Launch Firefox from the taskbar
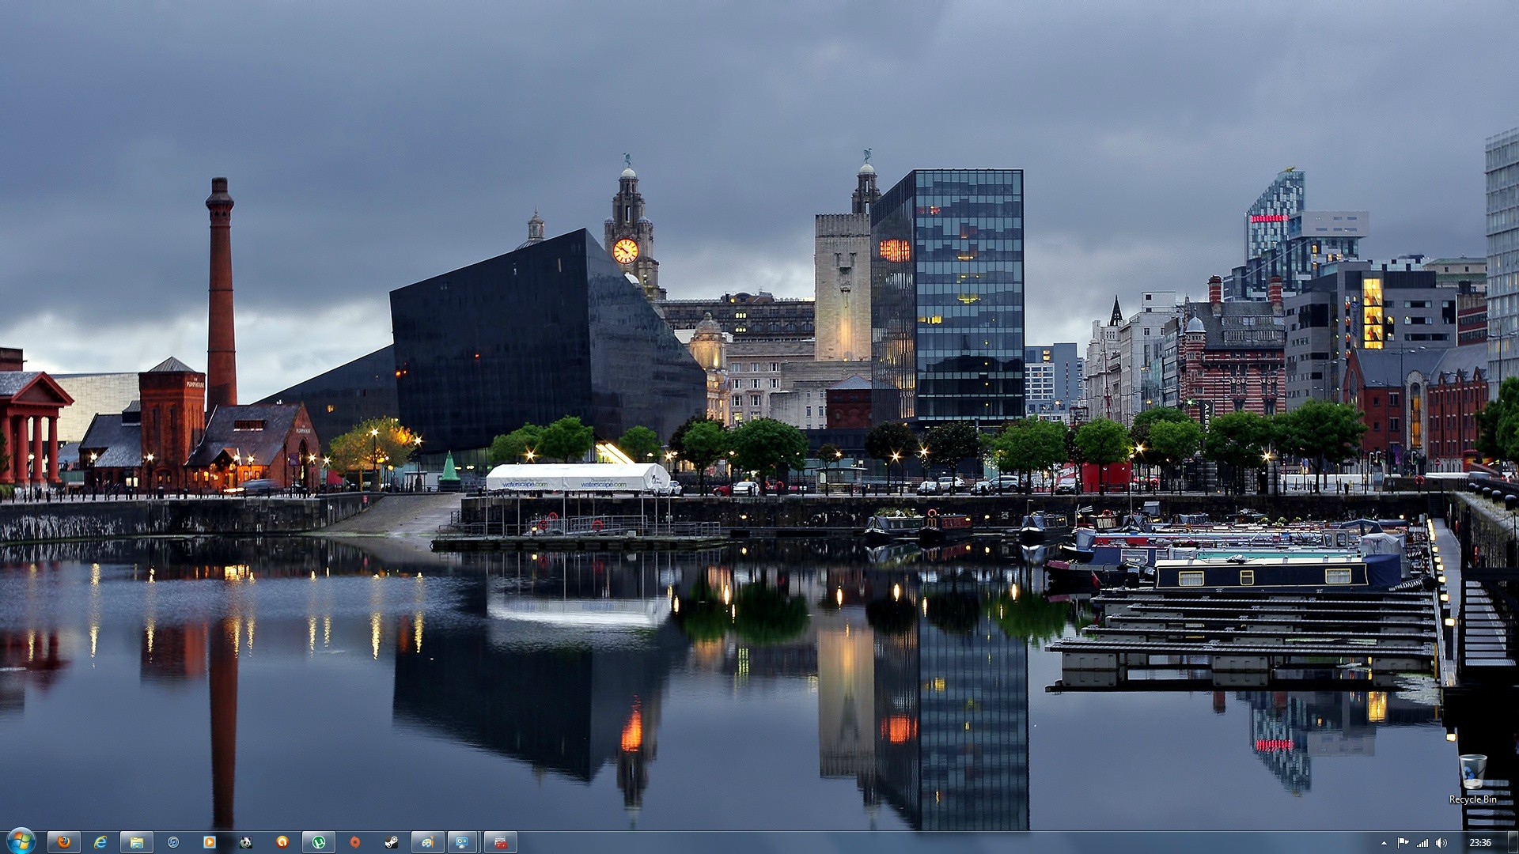 [x=63, y=842]
